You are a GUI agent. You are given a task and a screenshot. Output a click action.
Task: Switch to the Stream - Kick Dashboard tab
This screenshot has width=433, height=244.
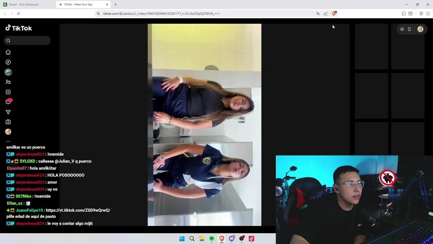tap(27, 4)
